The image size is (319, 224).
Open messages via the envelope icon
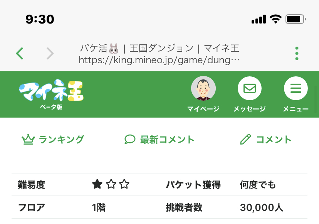point(249,88)
